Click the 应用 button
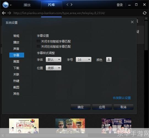 coord(102,107)
